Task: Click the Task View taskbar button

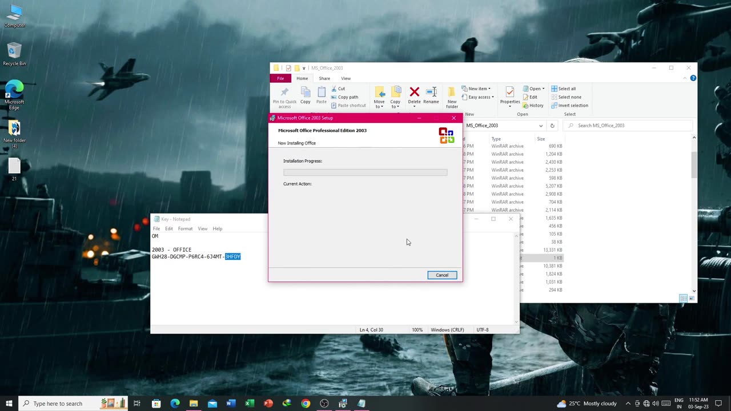Action: pos(137,404)
